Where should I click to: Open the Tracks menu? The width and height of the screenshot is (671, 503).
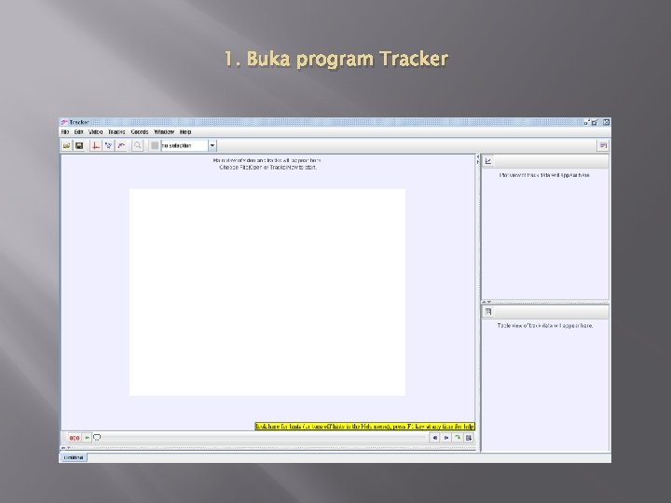coord(116,132)
